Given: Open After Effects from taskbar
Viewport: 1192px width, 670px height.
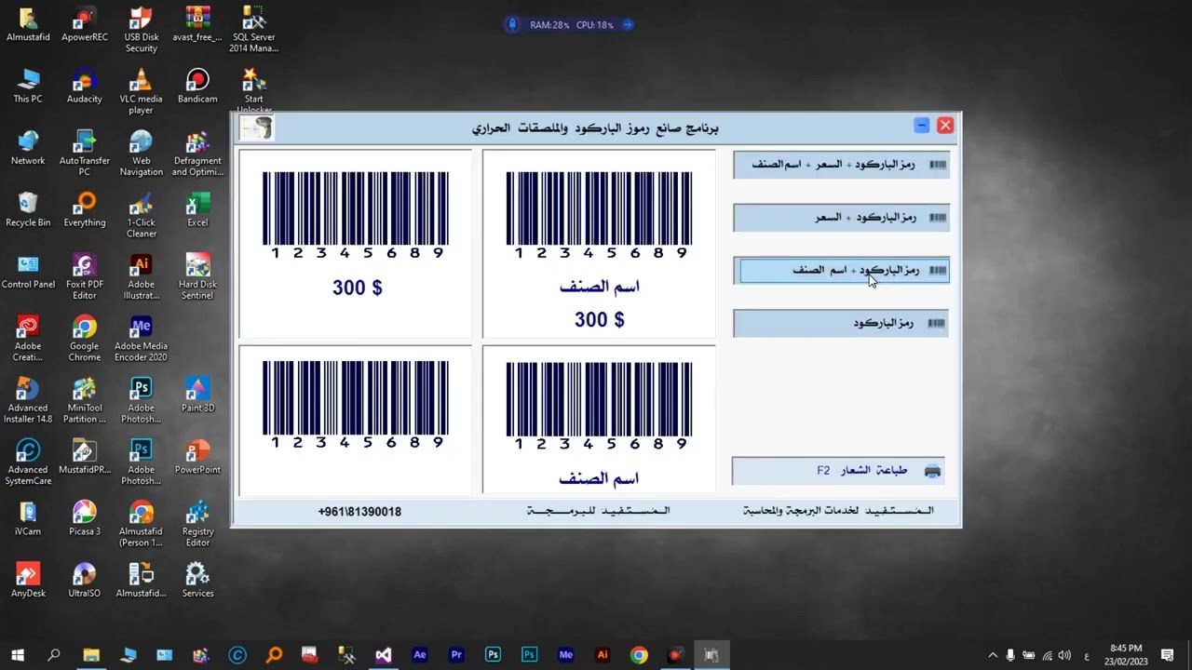Looking at the screenshot, I should 420,655.
